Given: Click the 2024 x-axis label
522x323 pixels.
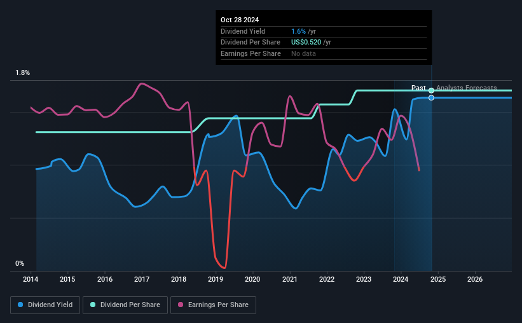Looking at the screenshot, I should (x=401, y=279).
